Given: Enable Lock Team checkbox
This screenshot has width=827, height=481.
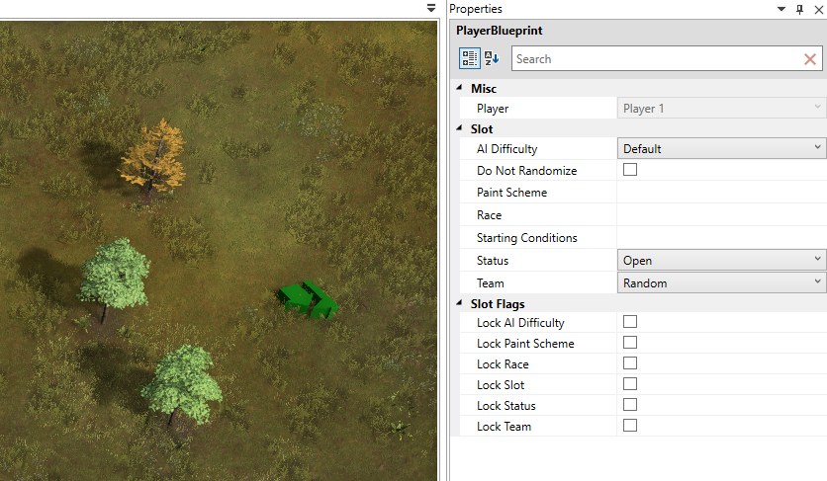Looking at the screenshot, I should pos(630,426).
